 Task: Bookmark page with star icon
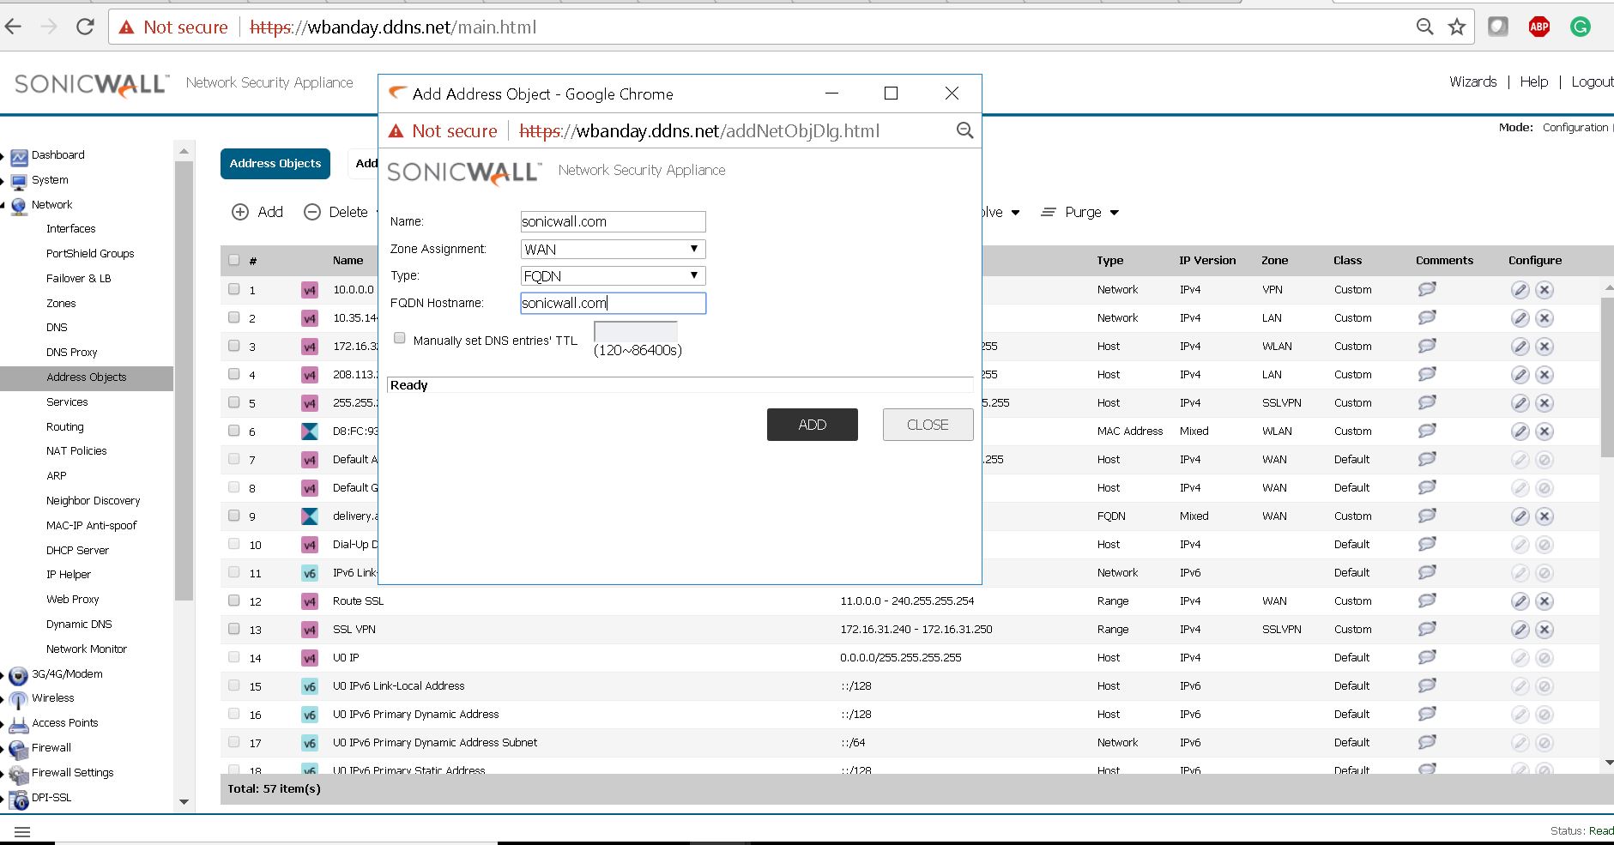(1457, 27)
